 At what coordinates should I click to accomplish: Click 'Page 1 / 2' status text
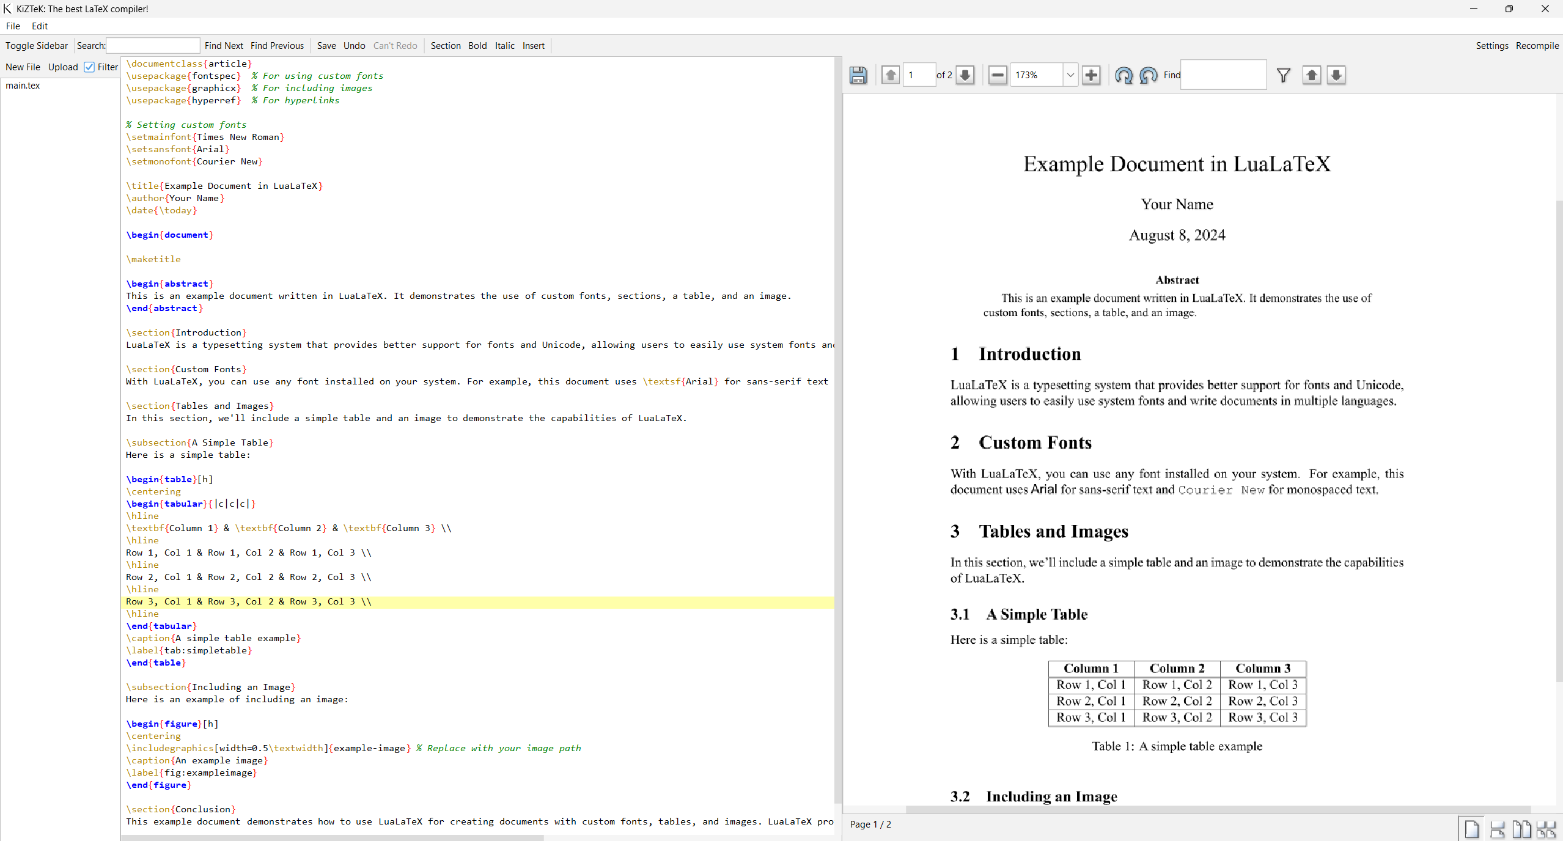click(x=870, y=824)
